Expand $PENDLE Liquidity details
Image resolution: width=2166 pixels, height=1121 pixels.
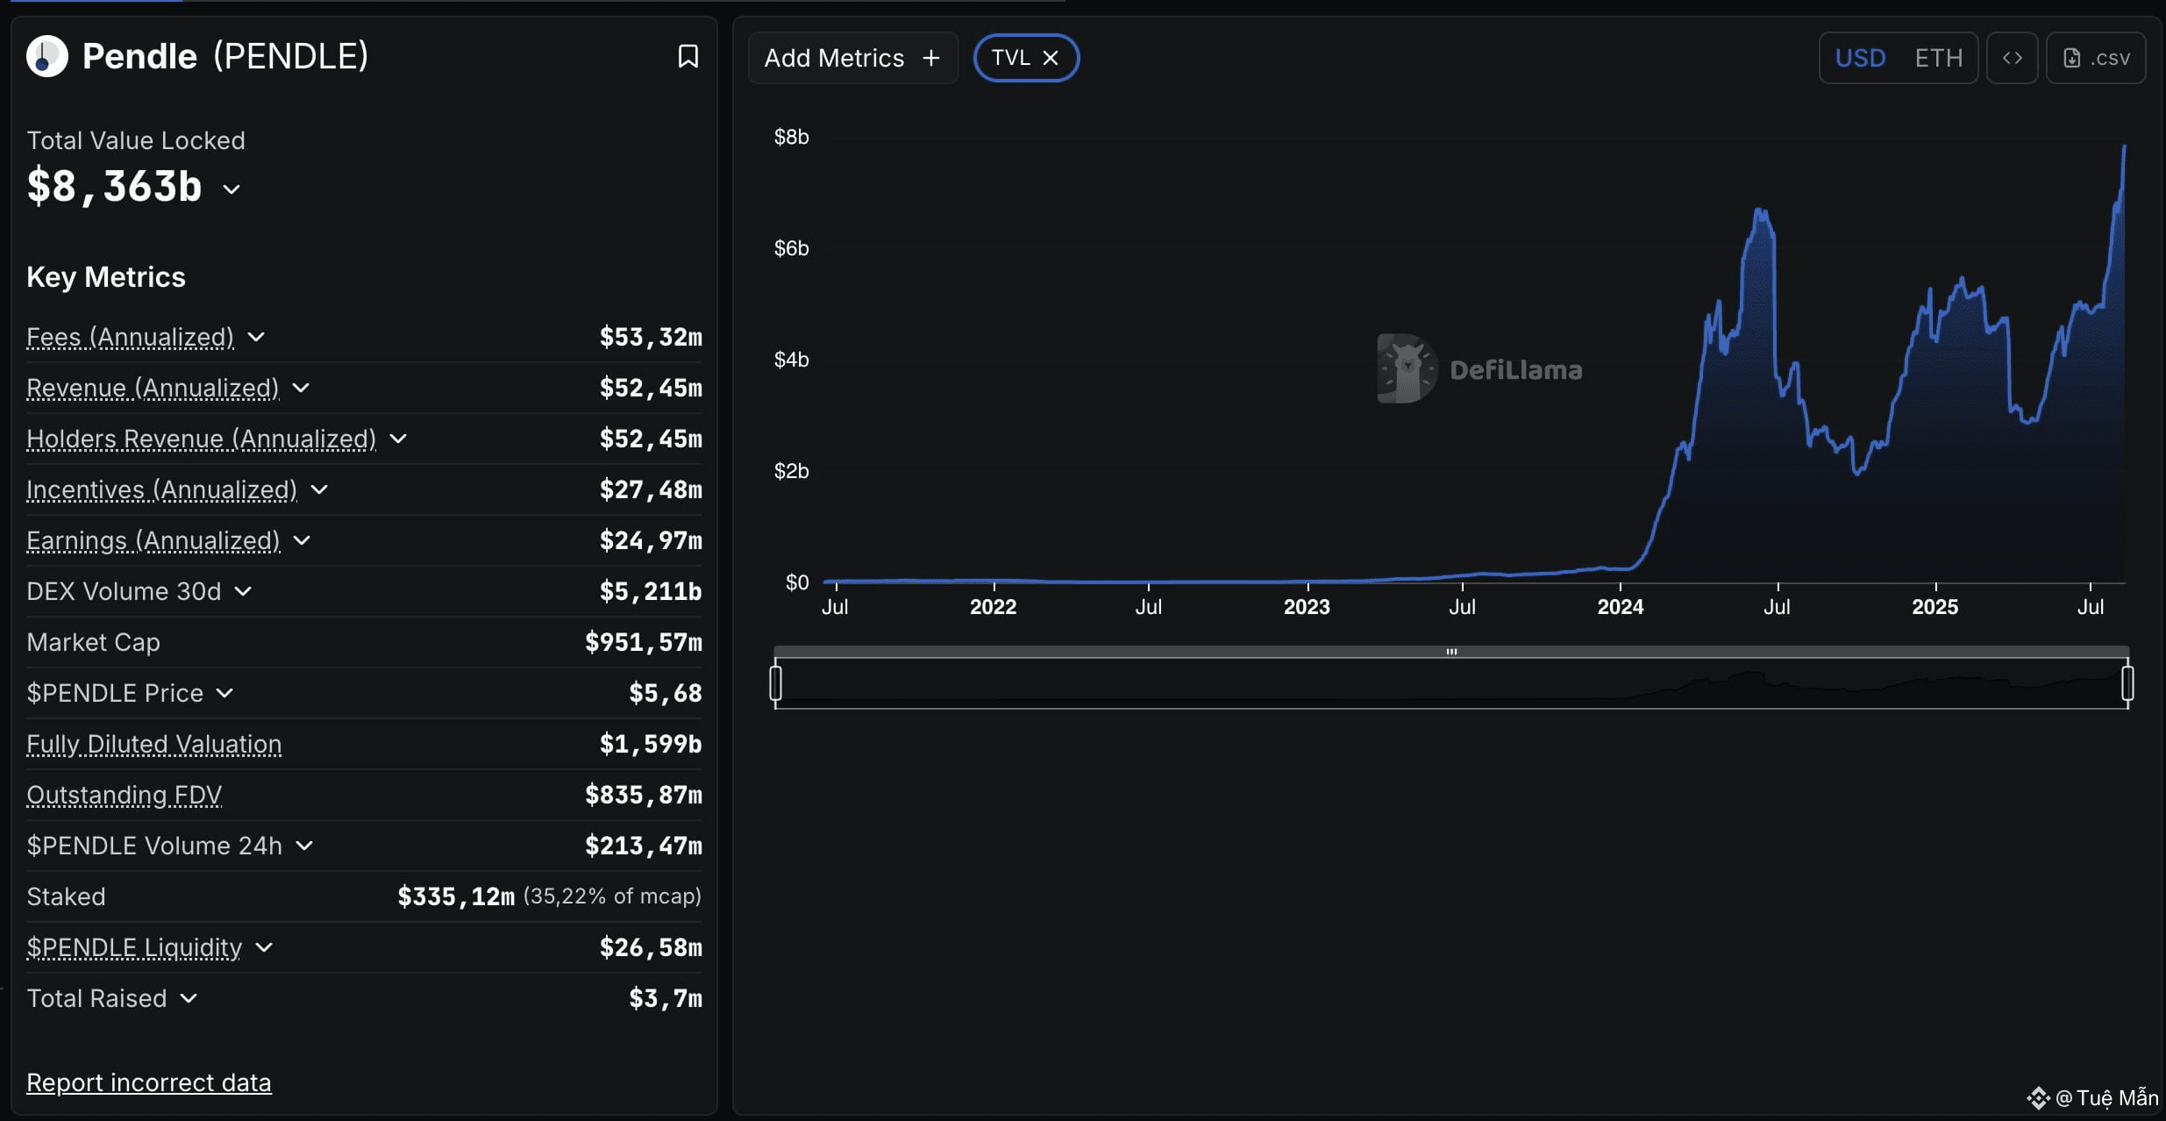click(264, 947)
